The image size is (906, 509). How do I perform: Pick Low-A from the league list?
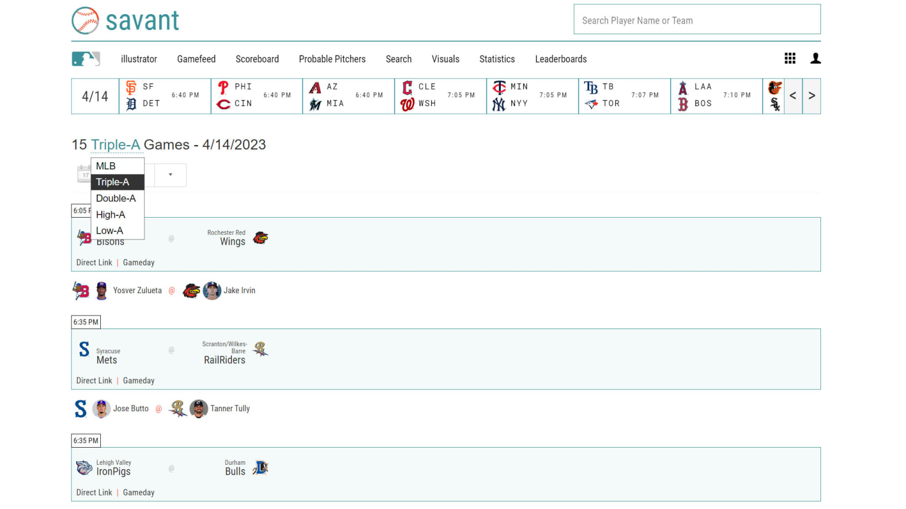[110, 231]
